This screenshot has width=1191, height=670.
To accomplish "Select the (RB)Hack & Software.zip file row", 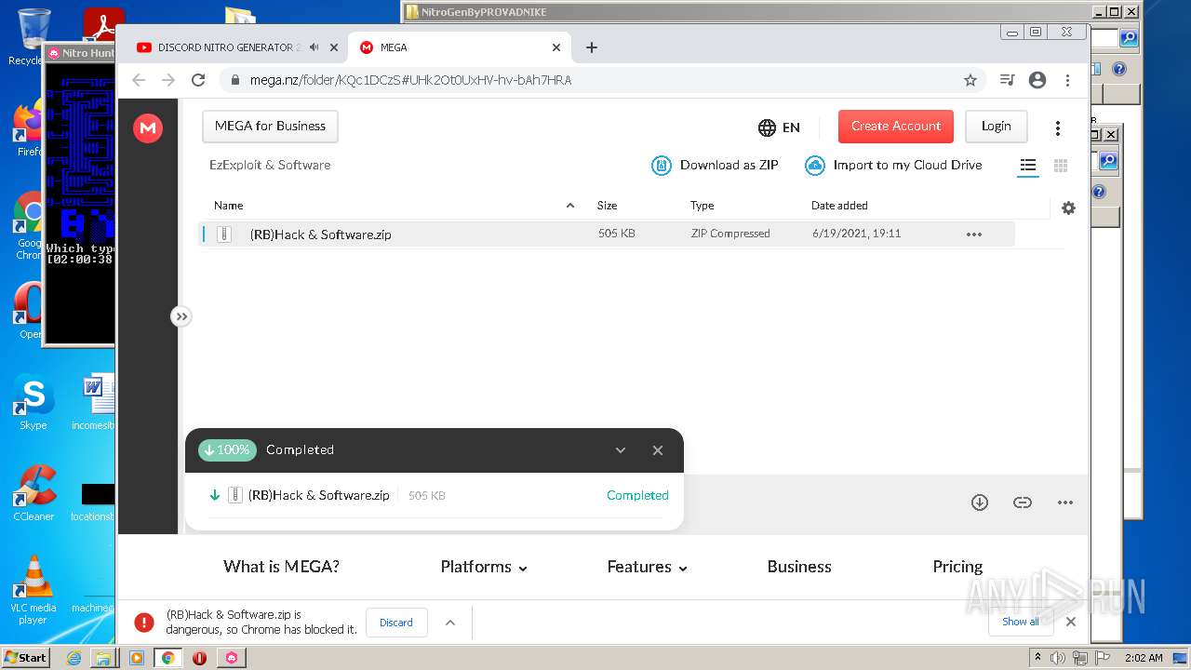I will [x=607, y=234].
